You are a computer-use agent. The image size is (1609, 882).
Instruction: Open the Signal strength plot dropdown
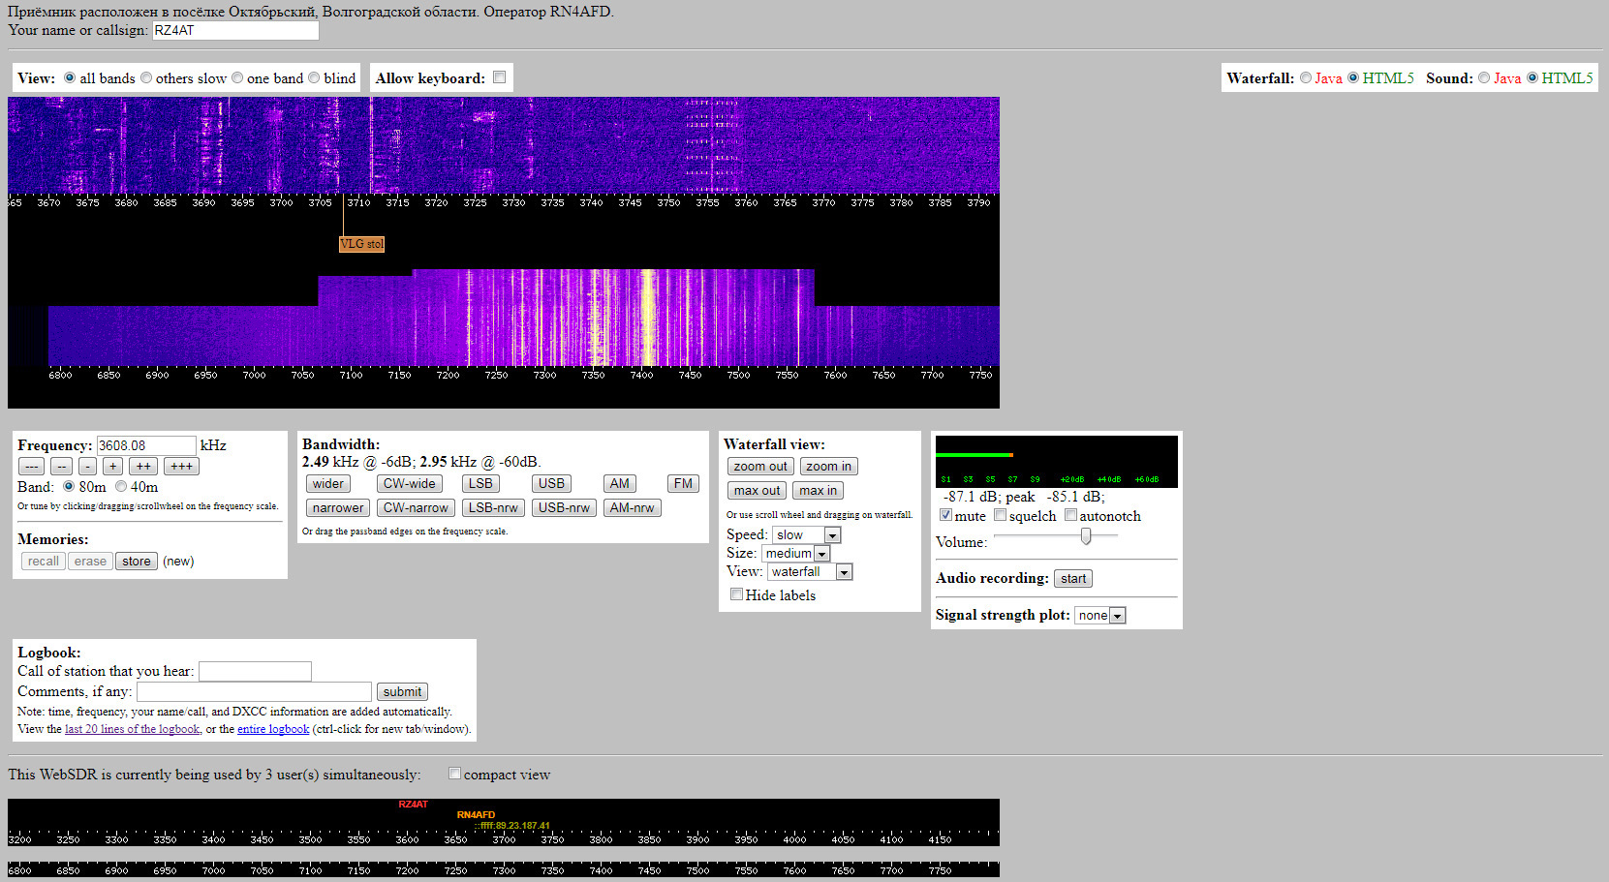[1100, 616]
